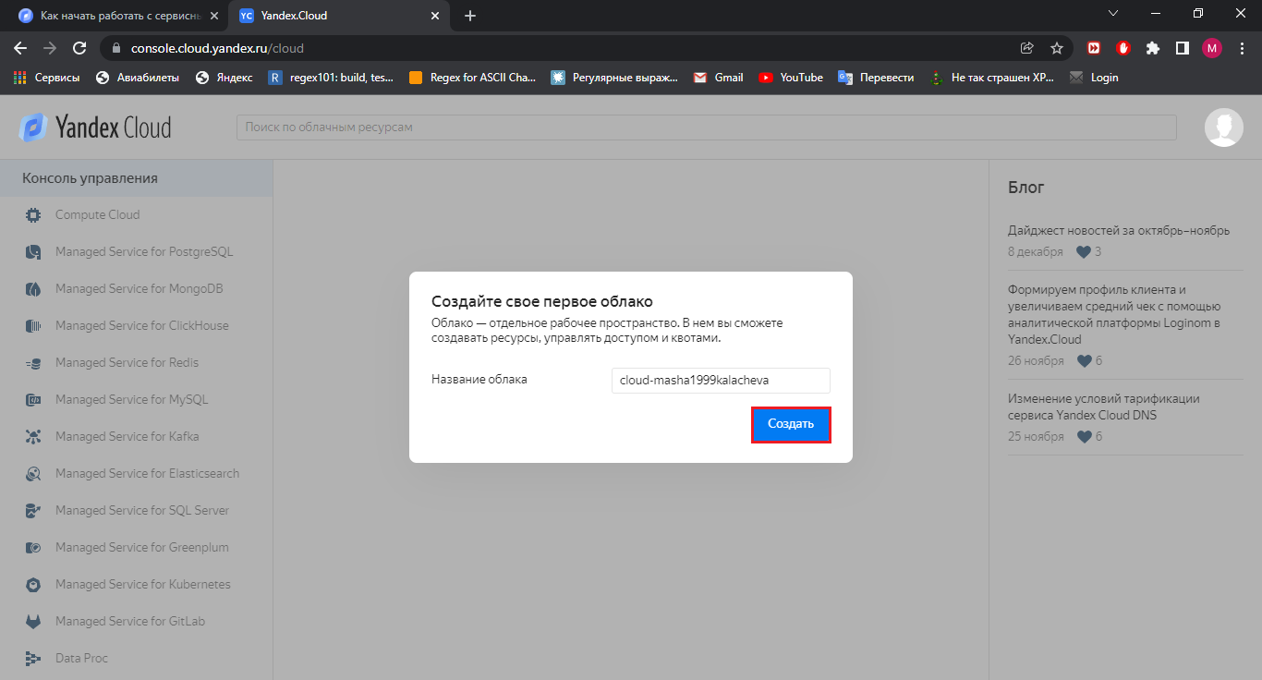The height and width of the screenshot is (680, 1262).
Task: Select Консоль управления sidebar header
Action: [136, 178]
